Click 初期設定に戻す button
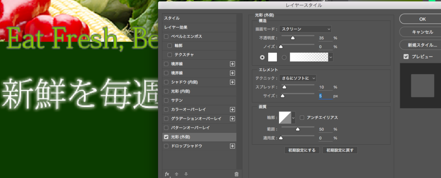 [x=340, y=150]
